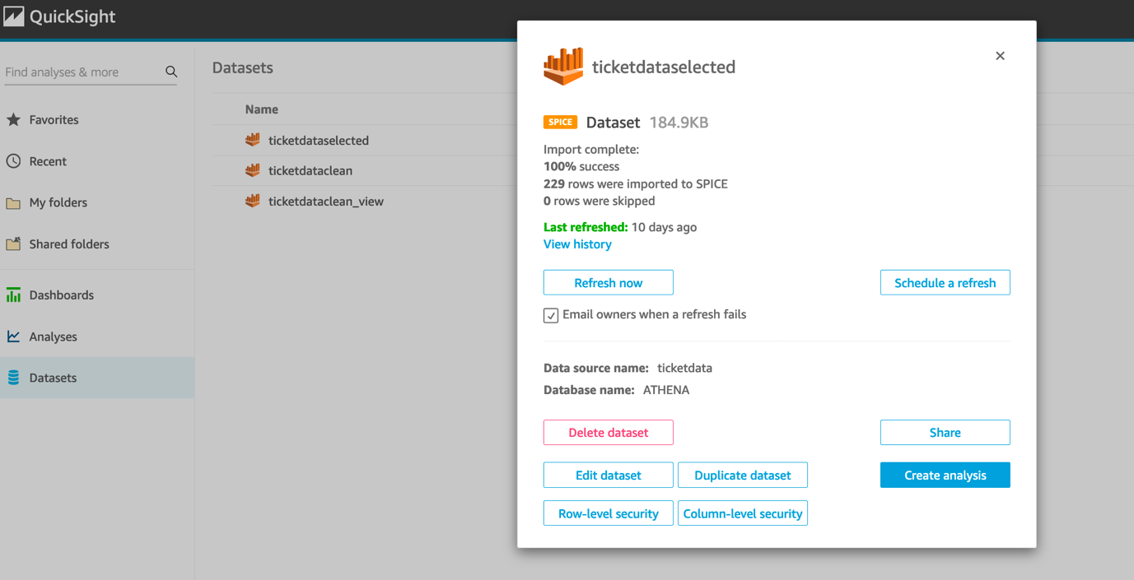
Task: Click the Analyses line chart icon
Action: pos(13,336)
